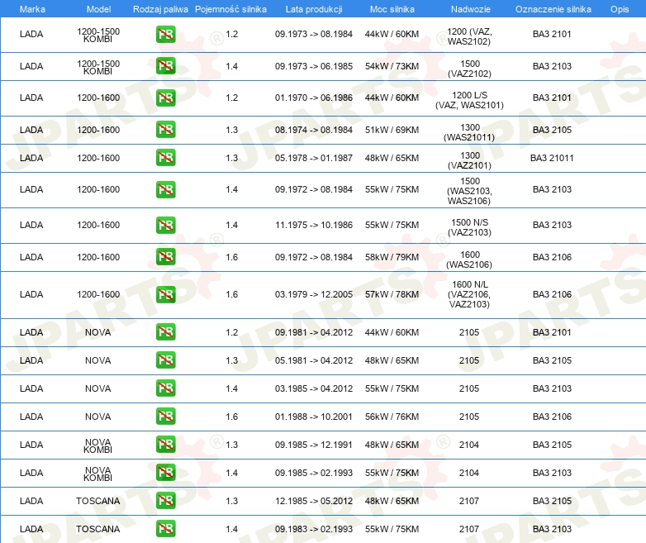Click petrol icon in the 08.1974 -> 08.1984 row
This screenshot has width=646, height=543.
pos(165,130)
